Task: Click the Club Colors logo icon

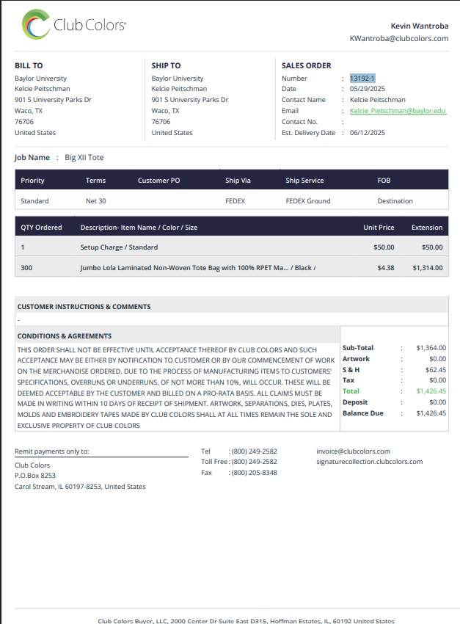Action: 36,24
